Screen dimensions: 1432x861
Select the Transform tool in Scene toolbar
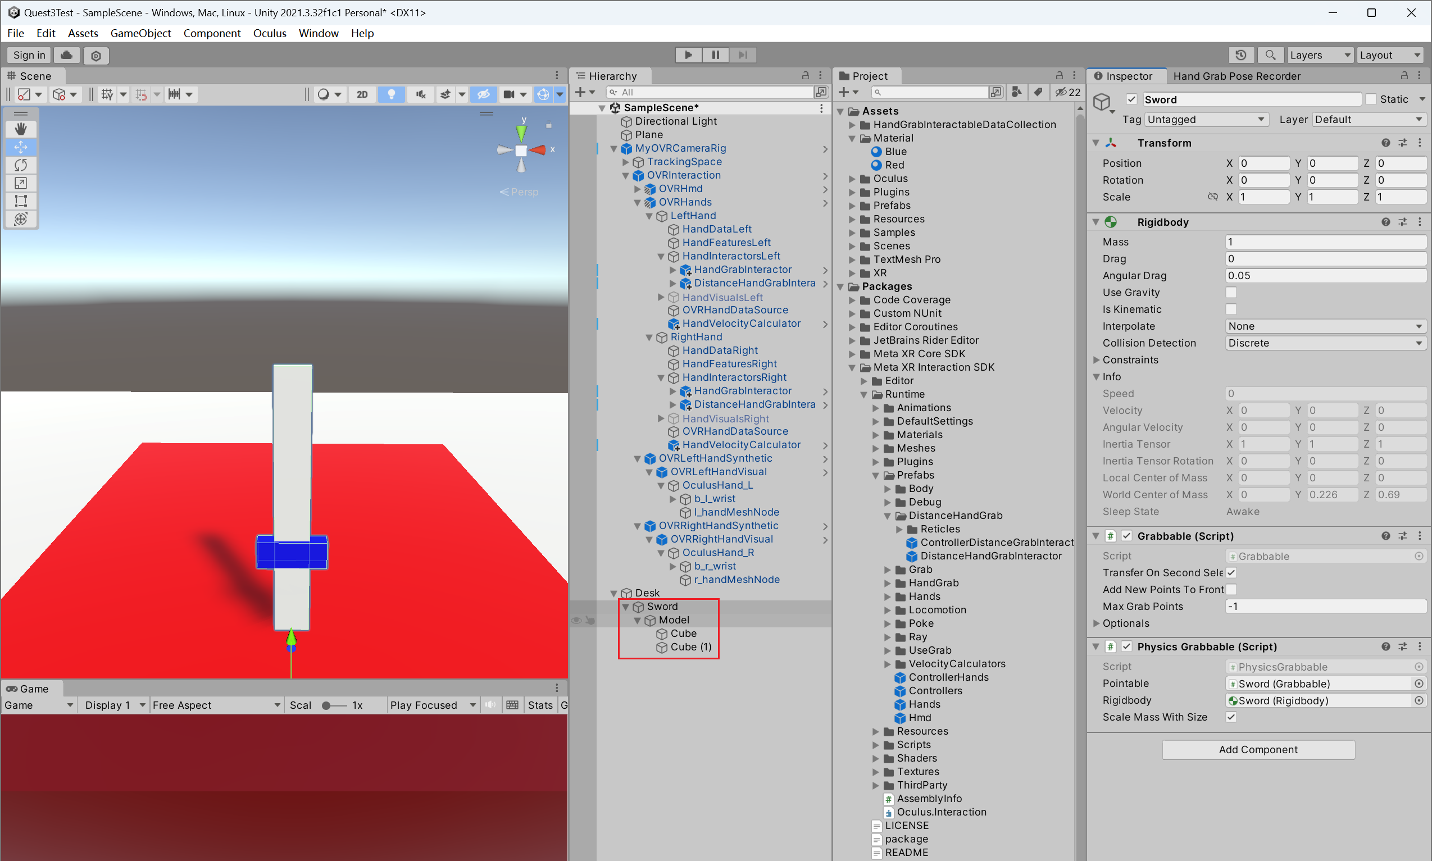tap(21, 218)
